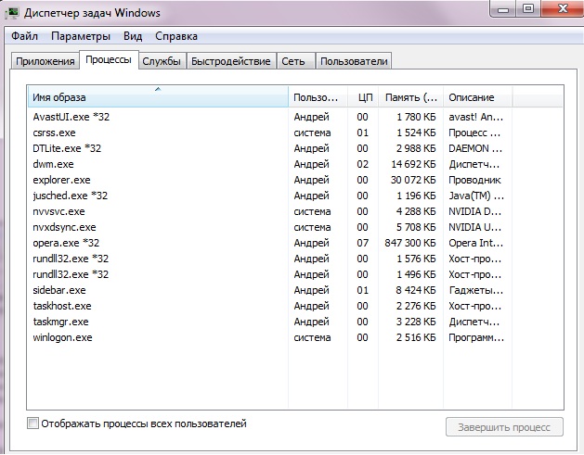Open the Параметры menu

(81, 37)
